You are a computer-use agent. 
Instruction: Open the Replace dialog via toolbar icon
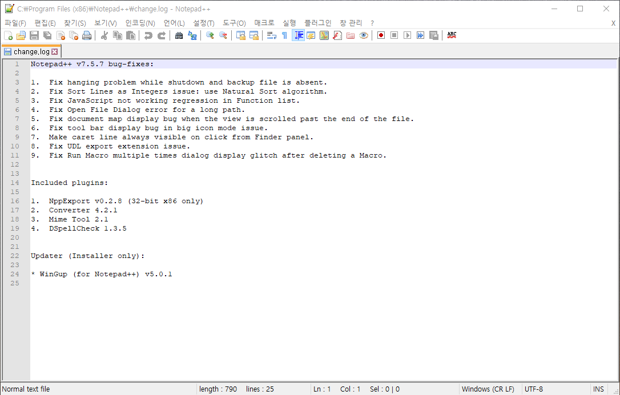click(192, 35)
